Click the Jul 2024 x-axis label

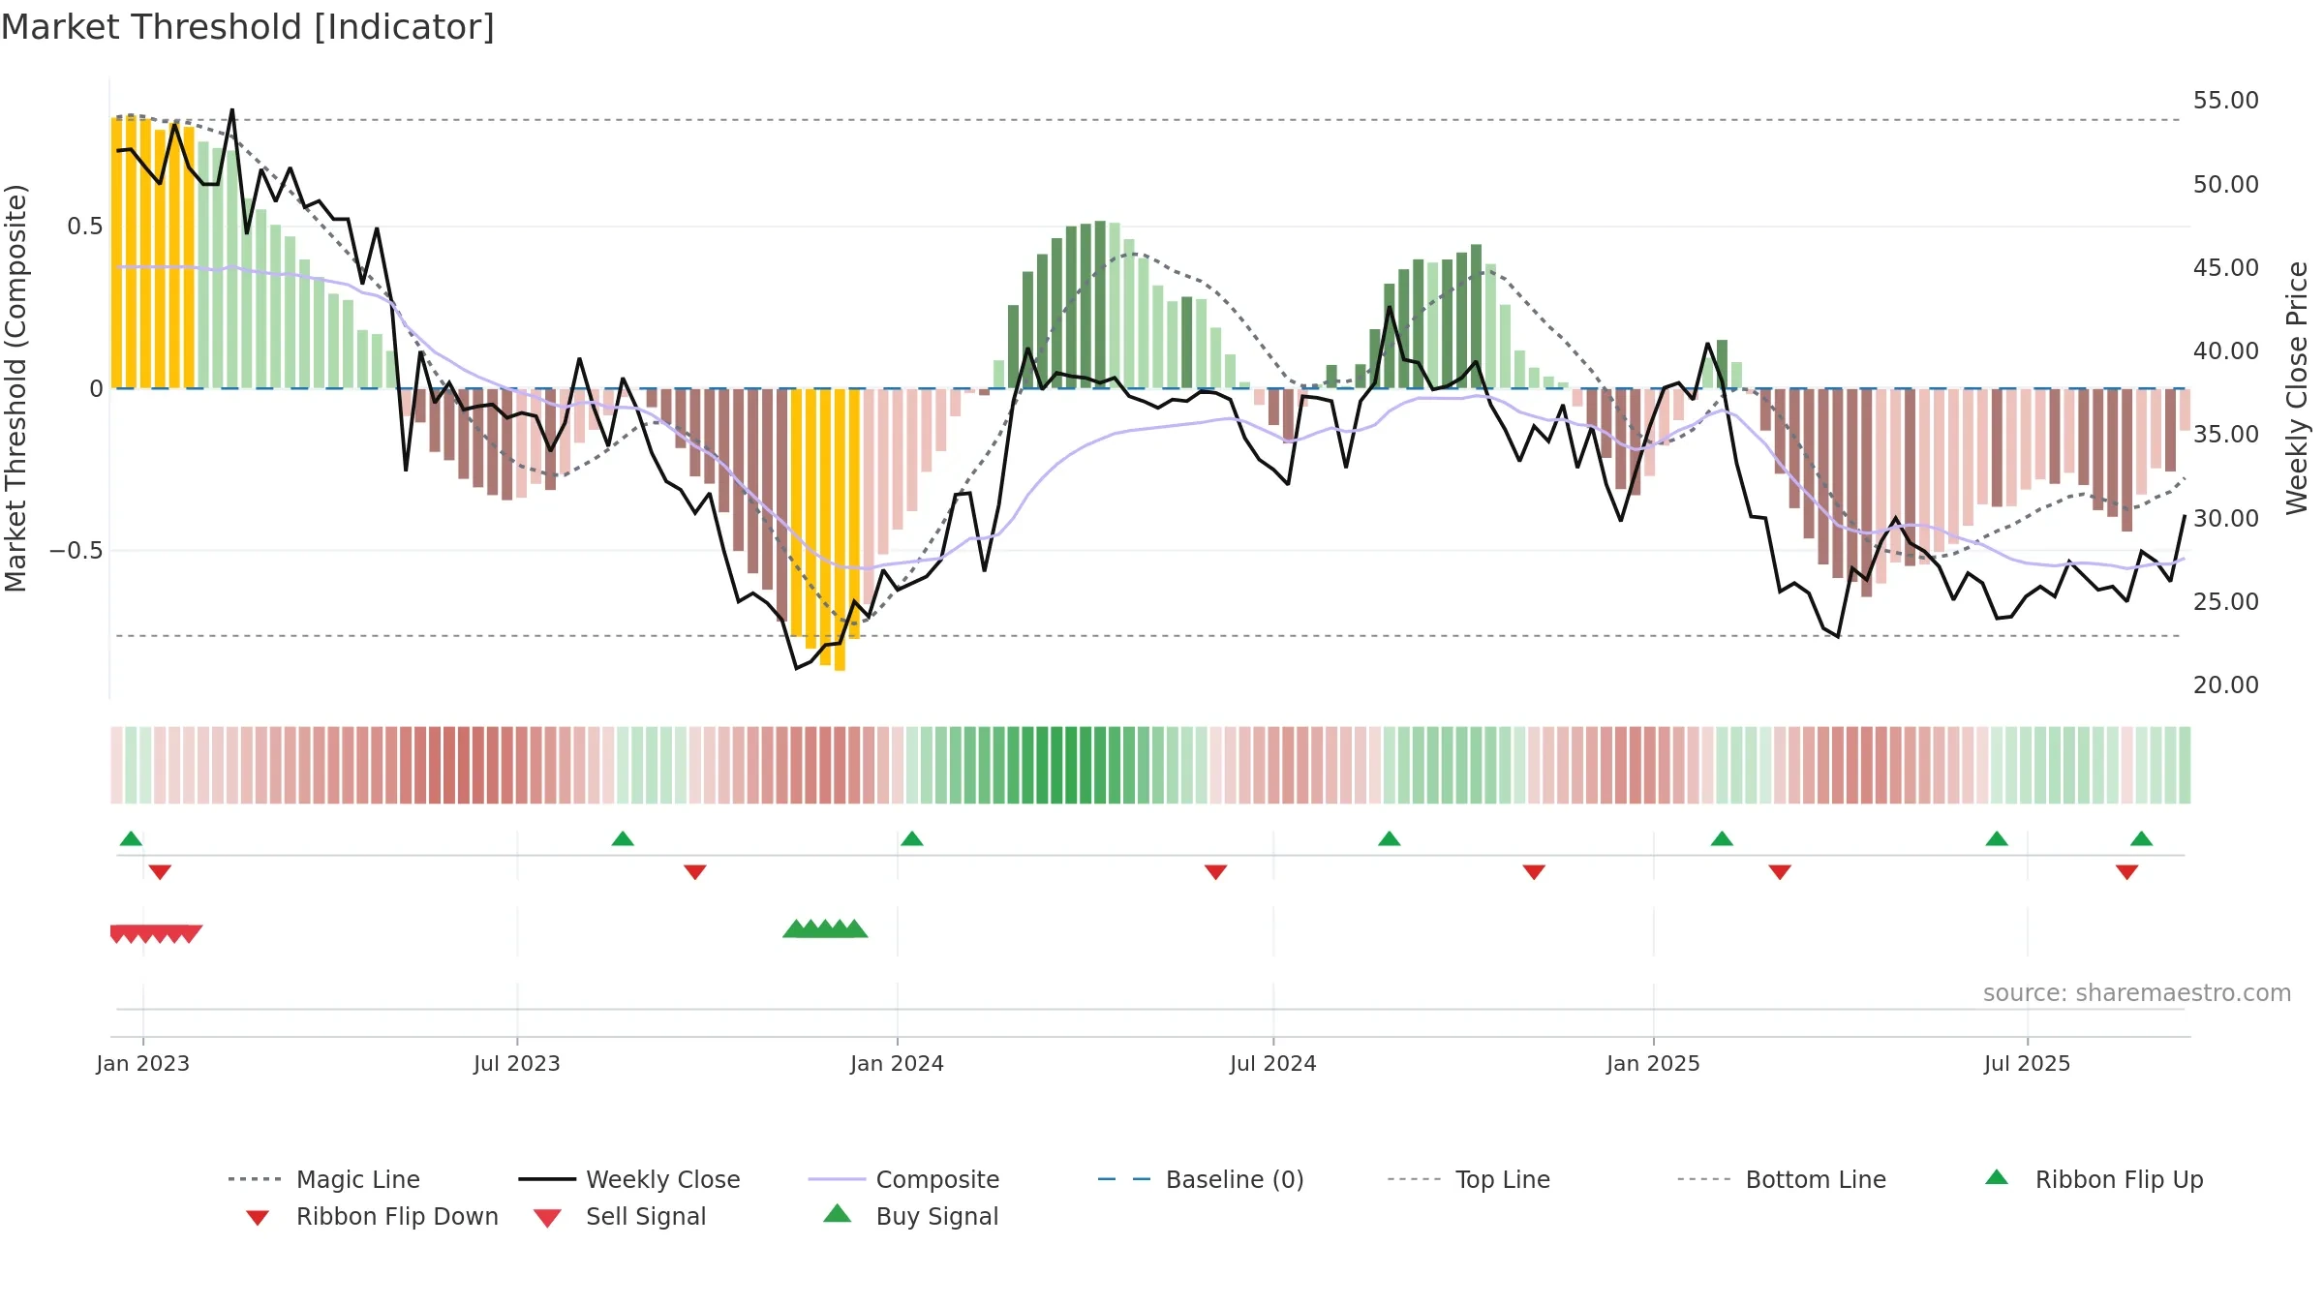coord(1273,1063)
